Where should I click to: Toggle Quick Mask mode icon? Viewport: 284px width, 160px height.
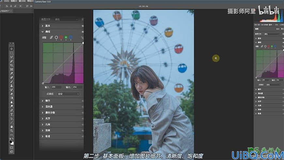click(x=12, y=148)
